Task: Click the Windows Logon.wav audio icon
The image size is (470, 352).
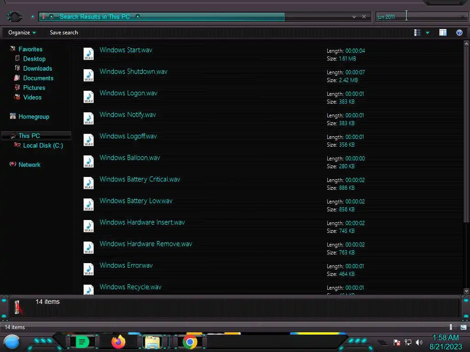Action: click(x=89, y=97)
